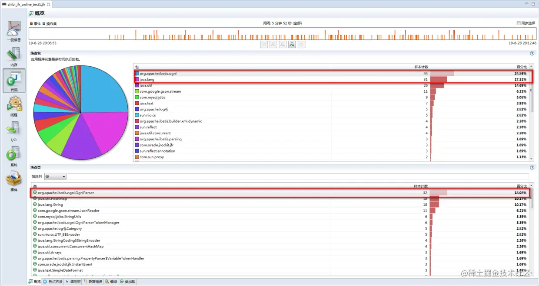Select the java.util.concurrent package row
The height and width of the screenshot is (286, 539).
pyautogui.click(x=332, y=133)
